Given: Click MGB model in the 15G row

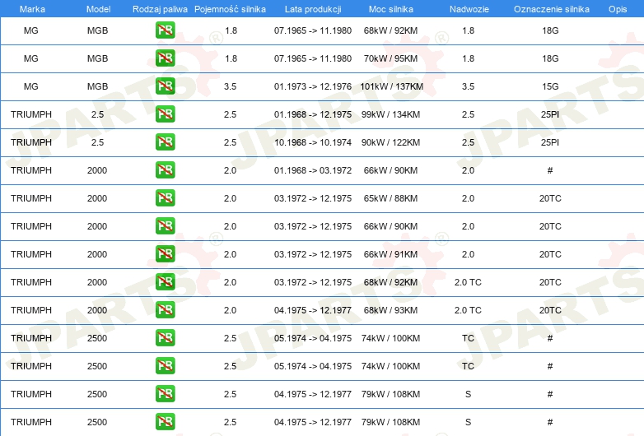Looking at the screenshot, I should coord(97,86).
